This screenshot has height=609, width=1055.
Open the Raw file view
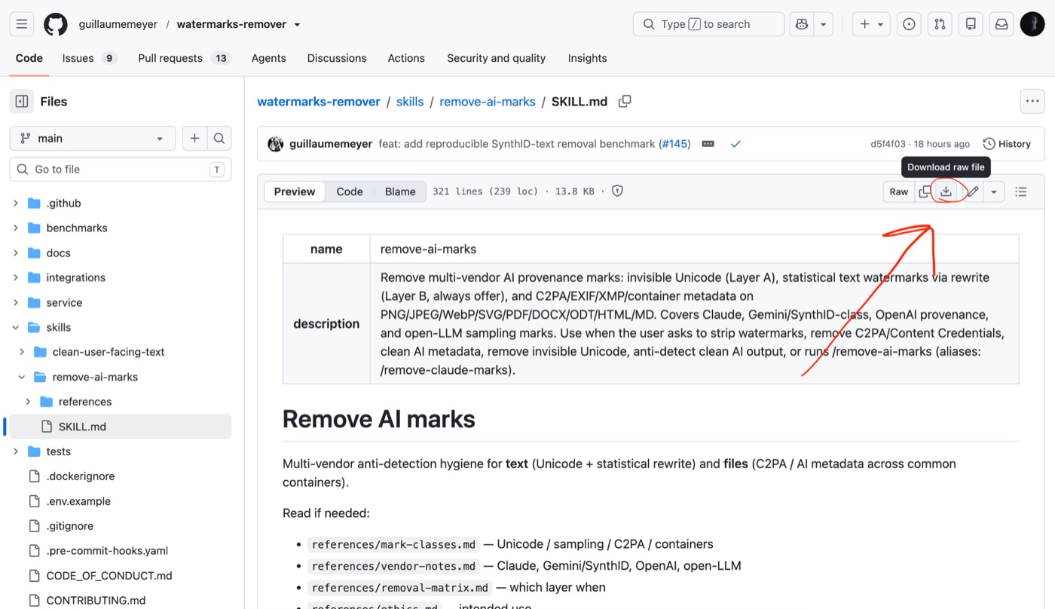(x=899, y=191)
